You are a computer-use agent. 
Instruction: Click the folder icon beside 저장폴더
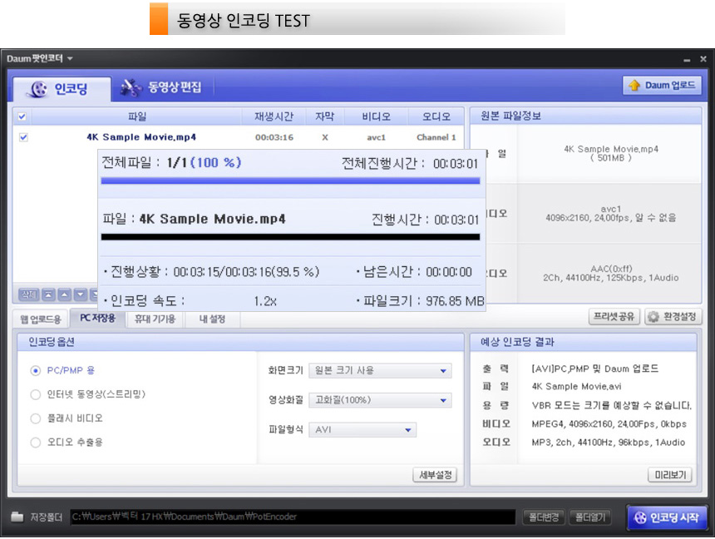pos(17,517)
